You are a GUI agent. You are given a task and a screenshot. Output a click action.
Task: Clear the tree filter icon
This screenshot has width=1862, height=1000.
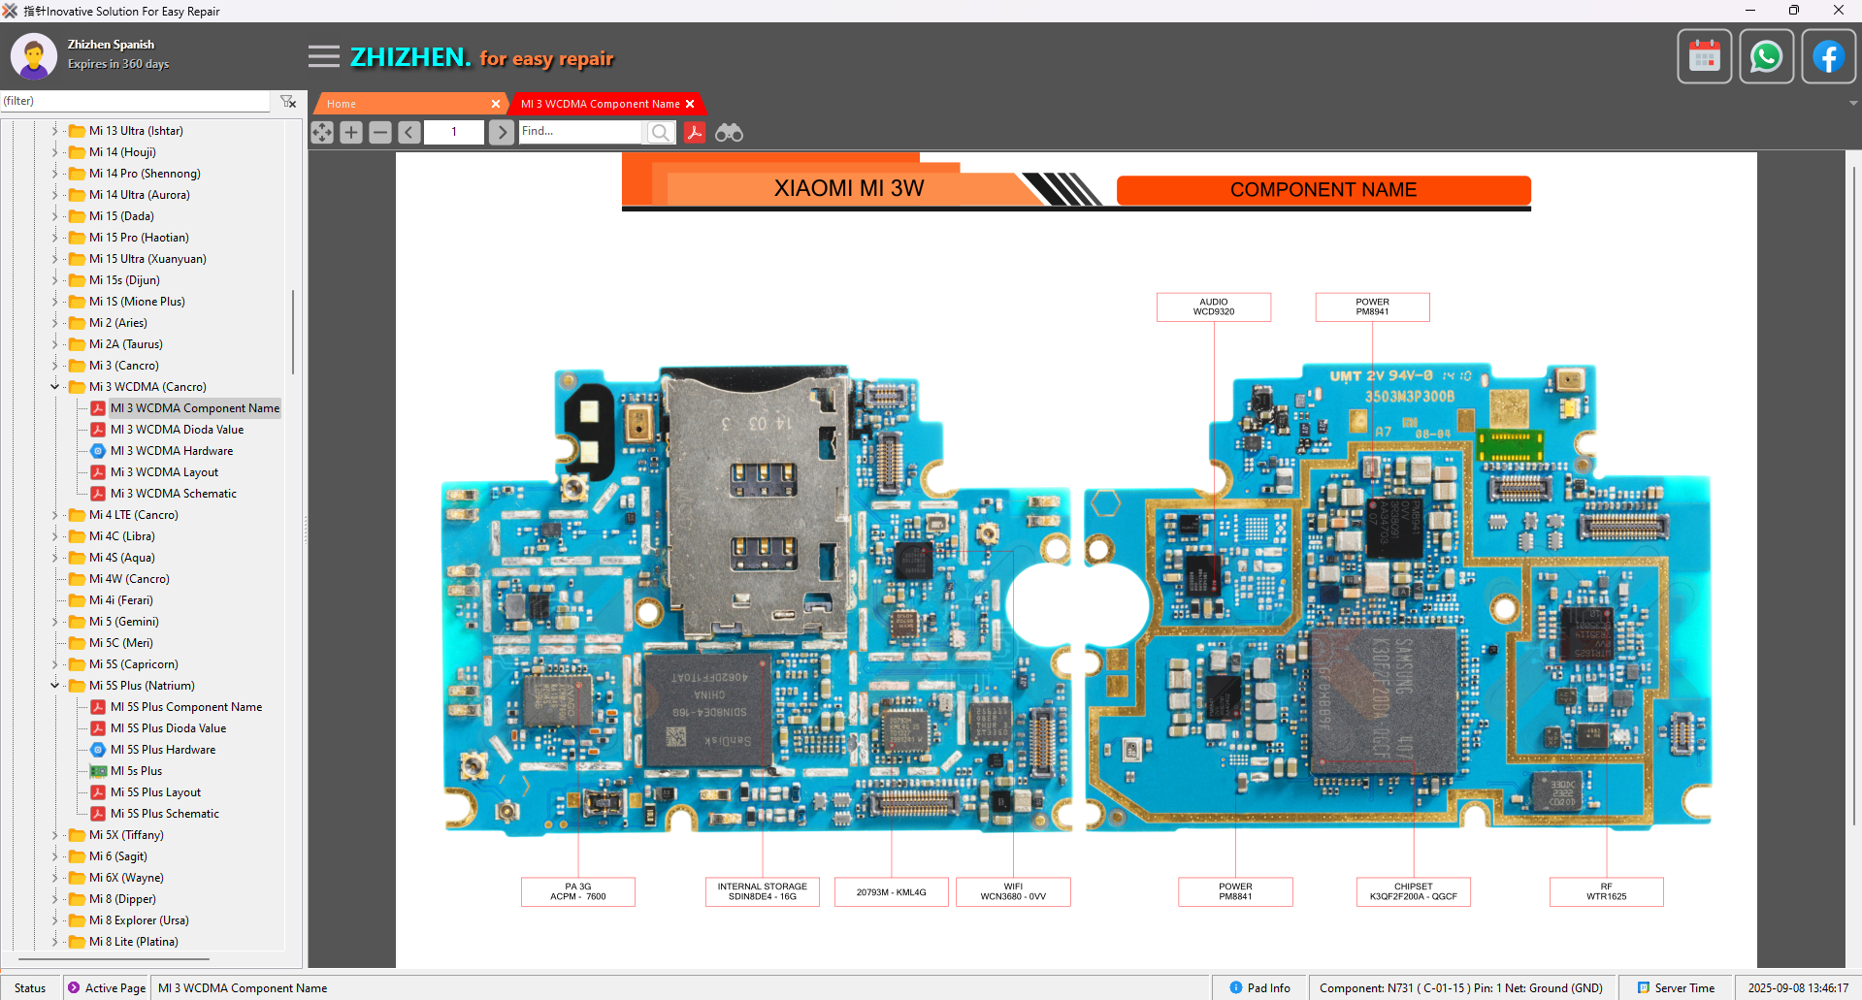click(x=288, y=101)
